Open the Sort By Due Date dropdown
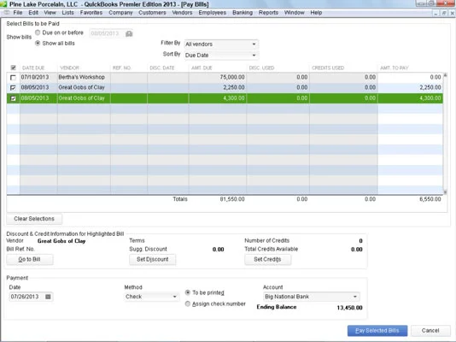 coord(221,55)
